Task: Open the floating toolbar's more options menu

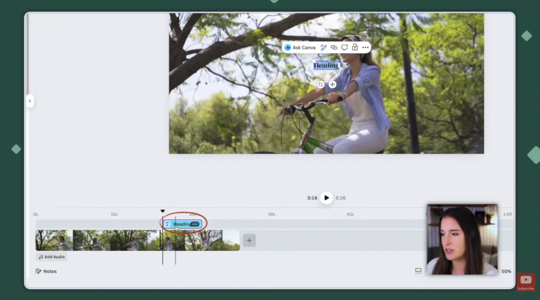Action: pos(365,47)
